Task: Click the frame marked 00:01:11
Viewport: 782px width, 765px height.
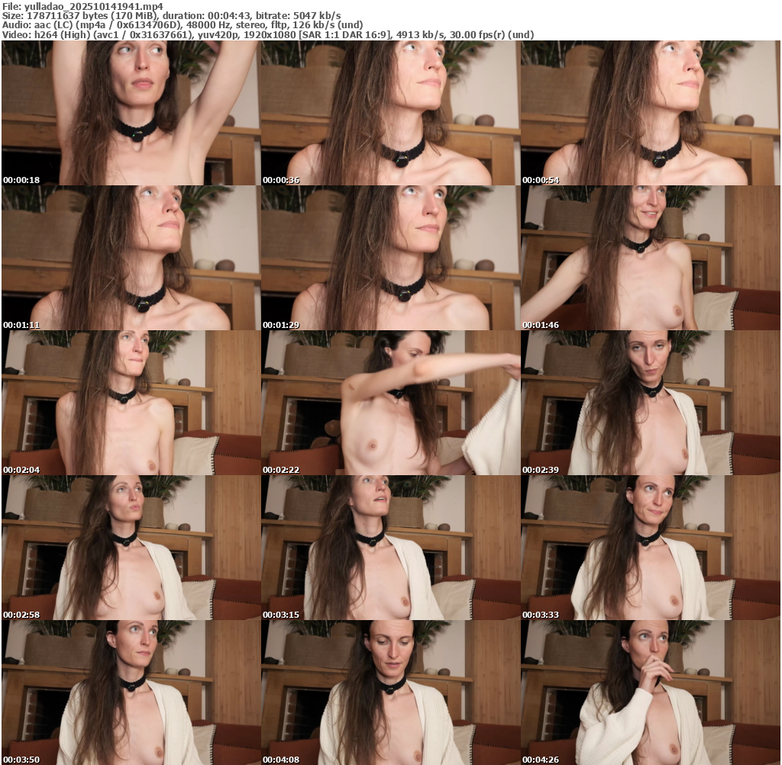Action: tap(131, 258)
